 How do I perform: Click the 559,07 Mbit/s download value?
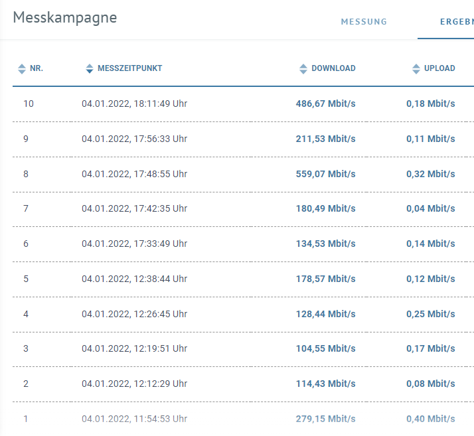pyautogui.click(x=325, y=174)
